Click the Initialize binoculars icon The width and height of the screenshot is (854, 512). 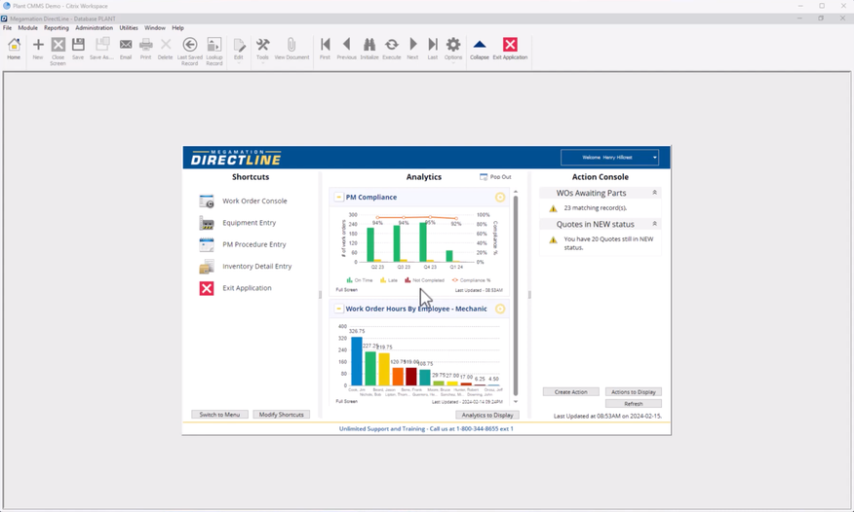369,47
